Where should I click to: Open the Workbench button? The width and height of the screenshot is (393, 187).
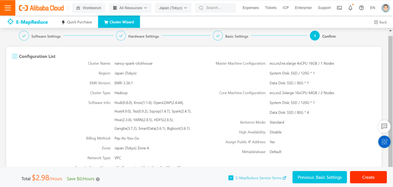(89, 8)
